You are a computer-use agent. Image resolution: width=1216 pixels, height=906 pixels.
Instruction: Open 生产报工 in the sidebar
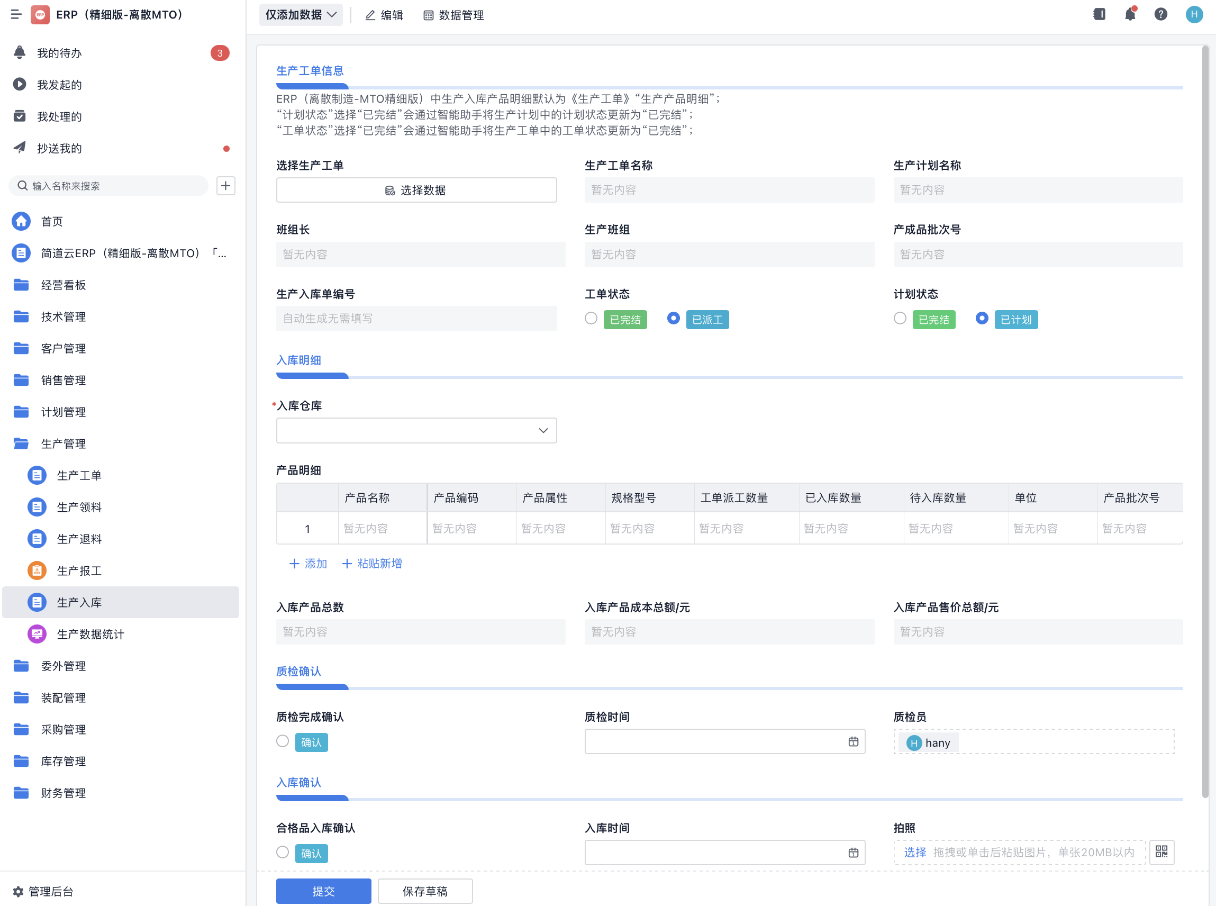tap(79, 571)
